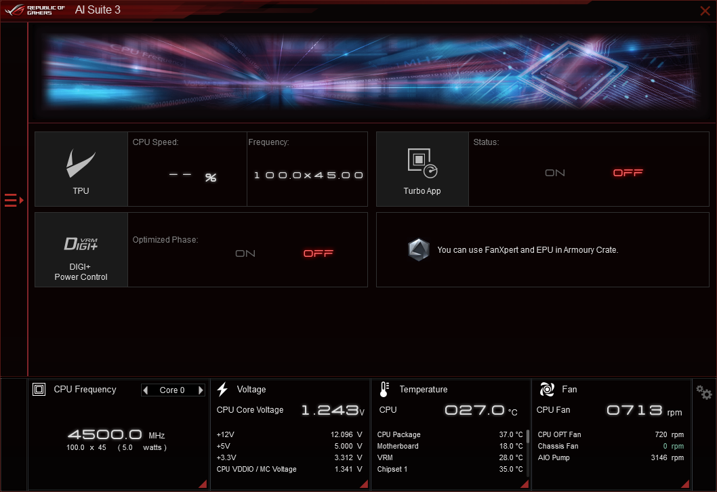Image resolution: width=717 pixels, height=492 pixels.
Task: Click the CPU temperature 027.0 readout
Action: 481,410
